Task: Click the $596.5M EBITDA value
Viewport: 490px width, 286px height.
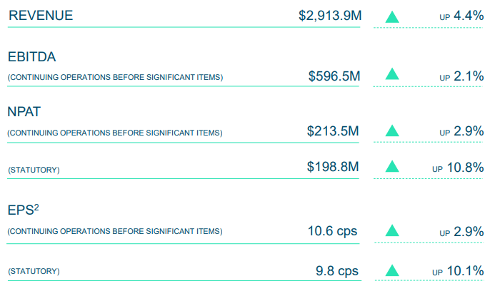Action: 334,76
